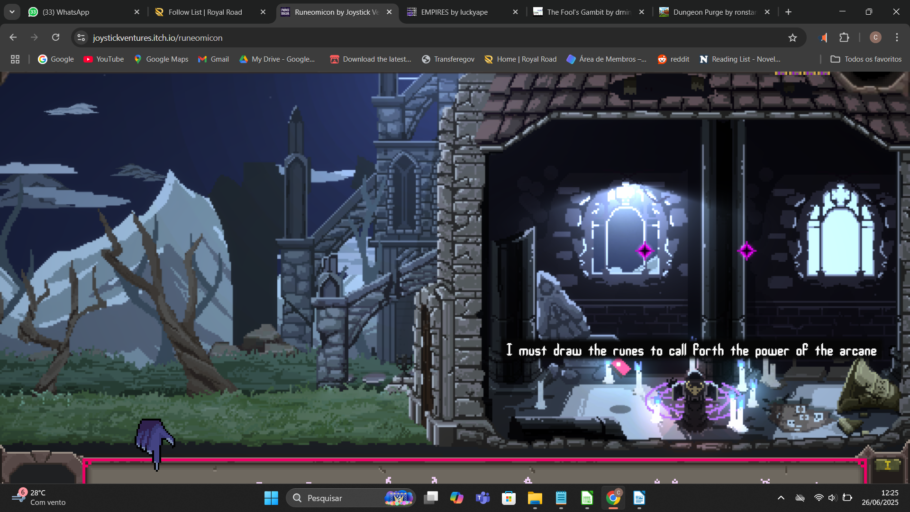Screen dimensions: 910x512
Task: Open Google bookmark
Action: click(x=56, y=59)
